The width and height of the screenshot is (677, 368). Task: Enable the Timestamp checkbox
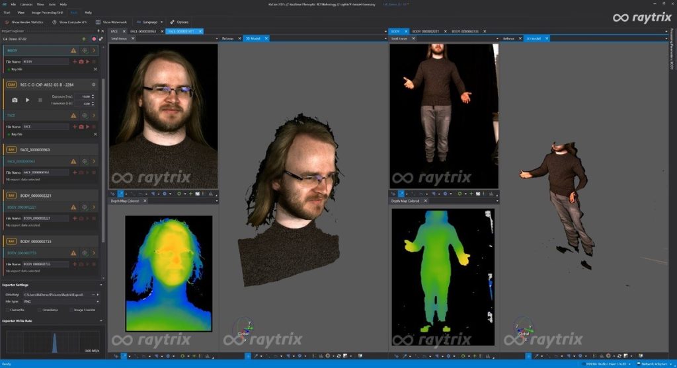[39, 309]
